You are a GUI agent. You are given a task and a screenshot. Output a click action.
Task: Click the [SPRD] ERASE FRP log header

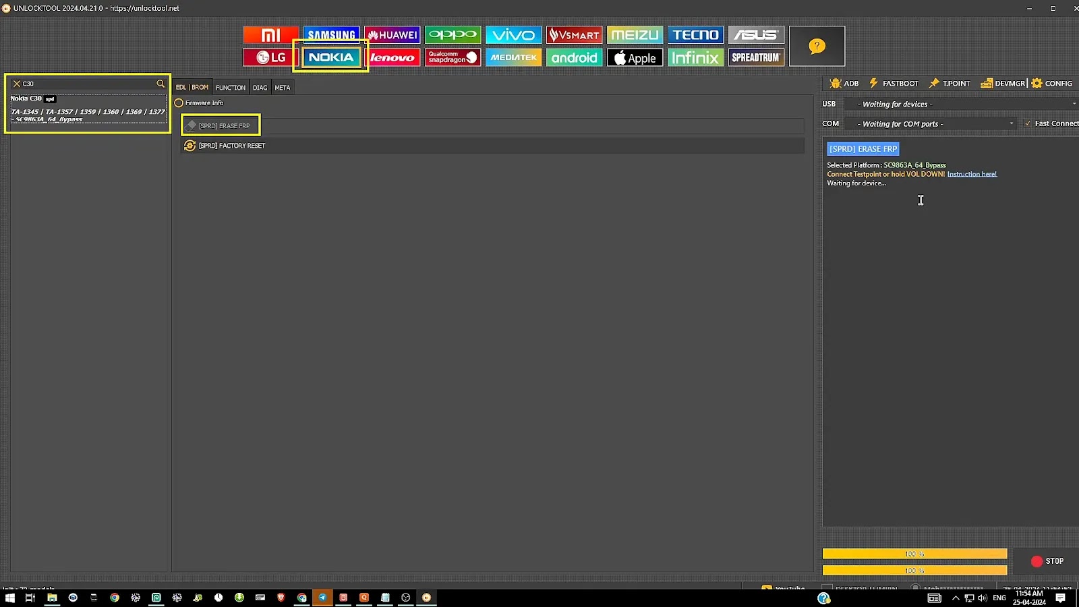point(863,149)
